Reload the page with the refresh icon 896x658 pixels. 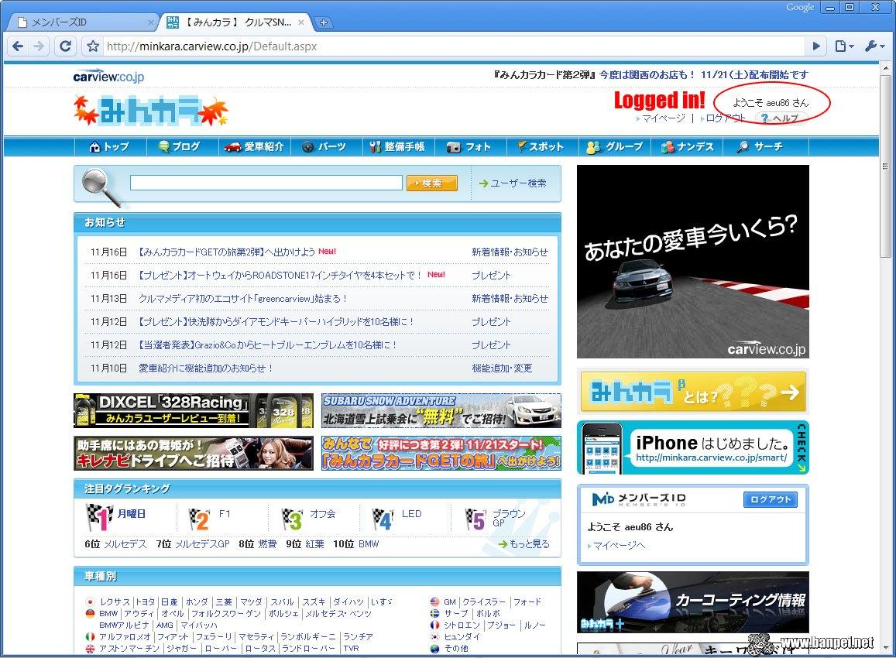point(66,46)
